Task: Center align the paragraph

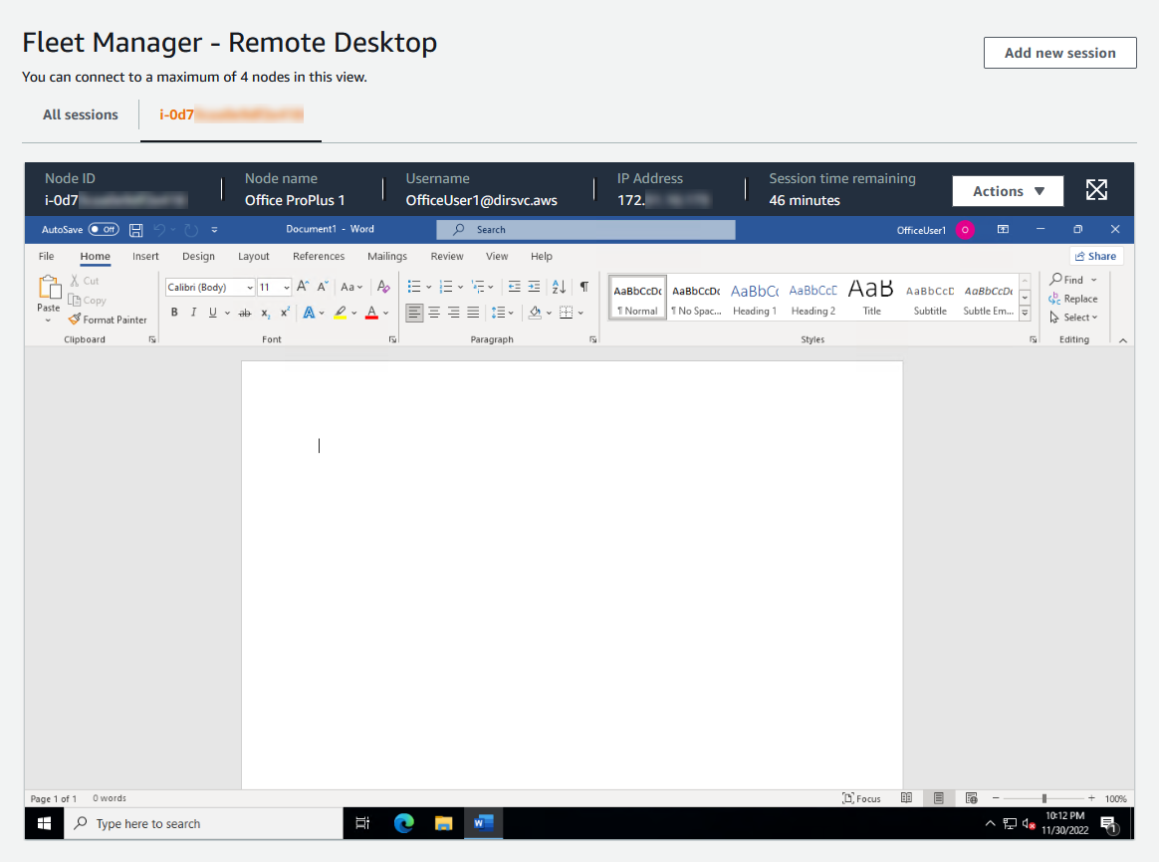Action: tap(434, 312)
